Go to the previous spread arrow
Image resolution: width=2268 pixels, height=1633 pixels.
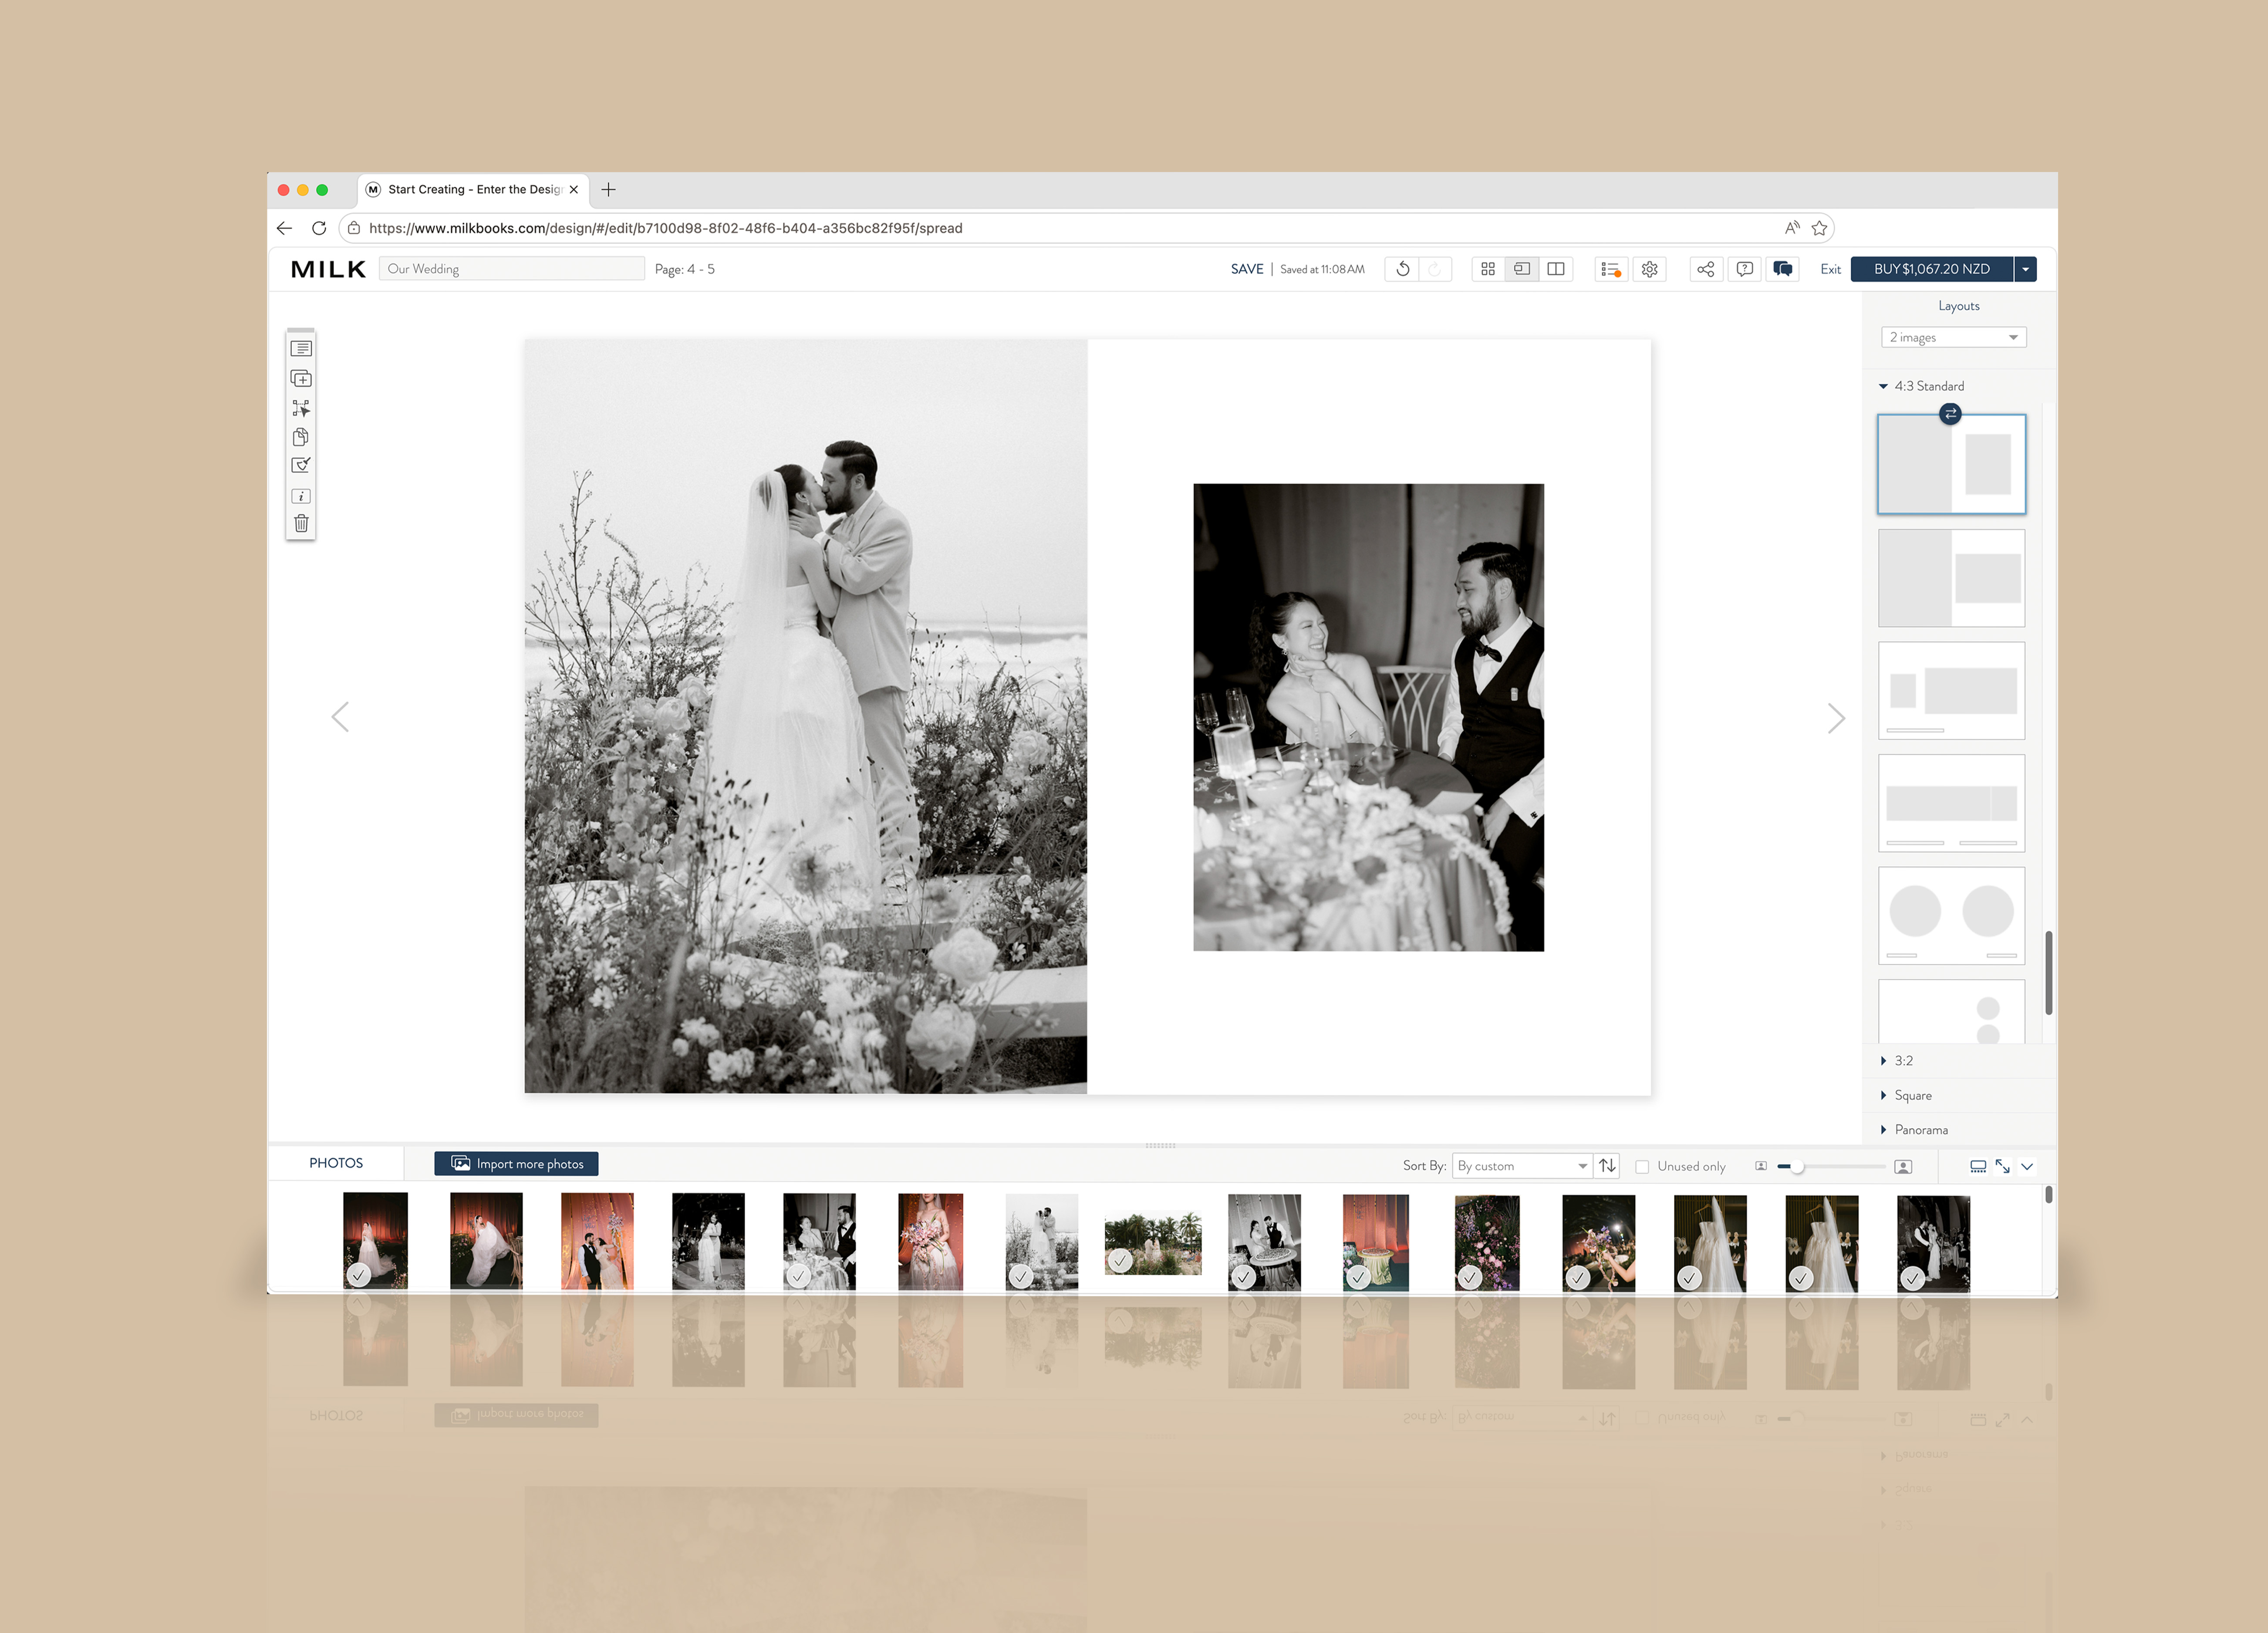(x=340, y=717)
